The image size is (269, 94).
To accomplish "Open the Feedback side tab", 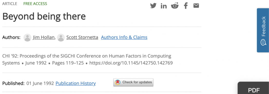I will coord(263,30).
